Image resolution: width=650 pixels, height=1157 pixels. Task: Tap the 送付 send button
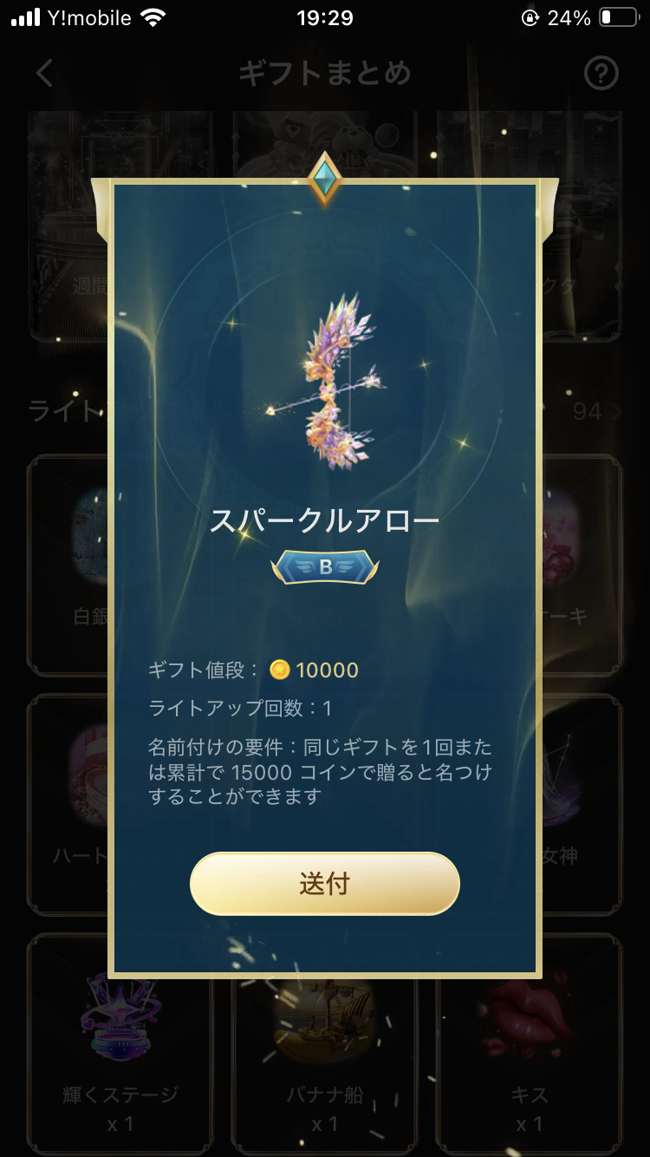click(x=325, y=884)
